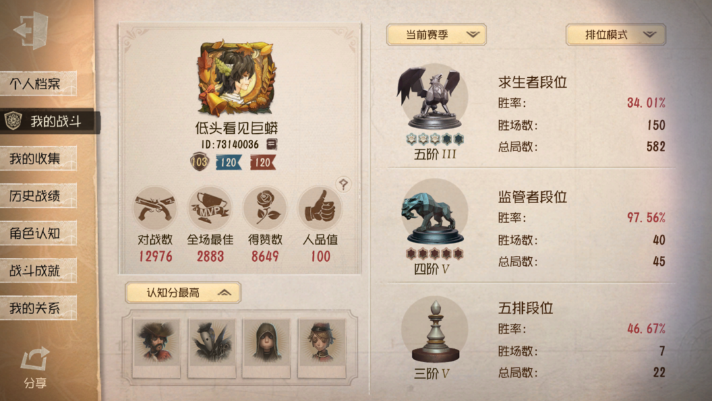Click the thumbs-up 人品值 icon
The width and height of the screenshot is (712, 401).
pyautogui.click(x=320, y=208)
